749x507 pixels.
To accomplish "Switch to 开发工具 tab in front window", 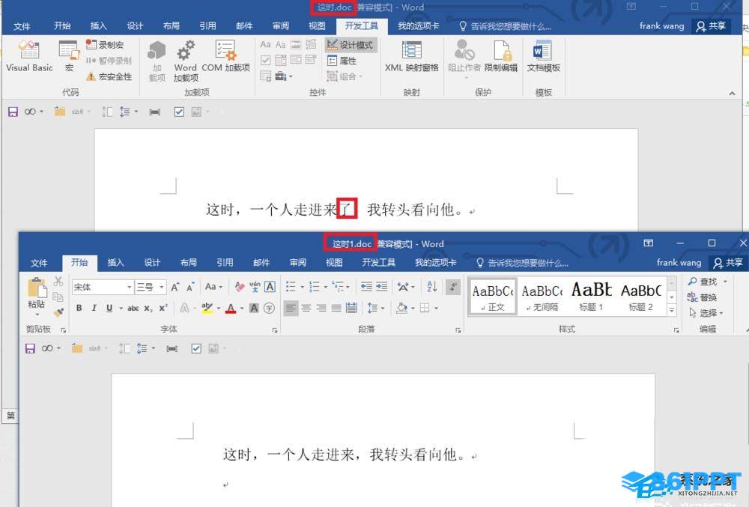I will point(378,262).
